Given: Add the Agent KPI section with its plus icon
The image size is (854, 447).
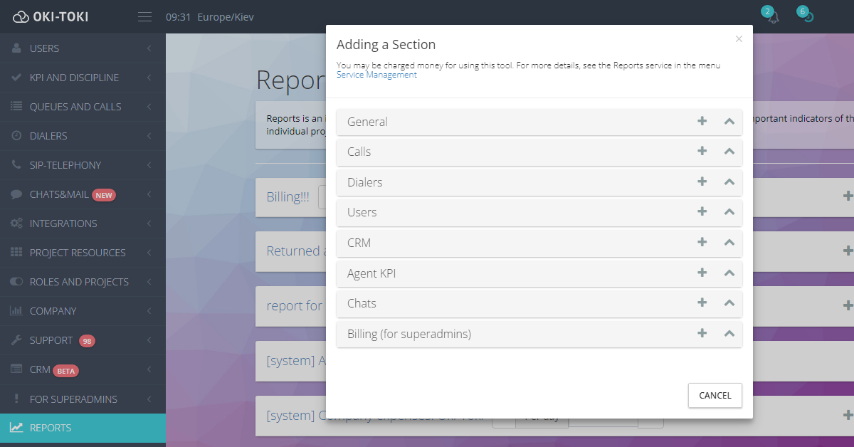Looking at the screenshot, I should point(702,273).
